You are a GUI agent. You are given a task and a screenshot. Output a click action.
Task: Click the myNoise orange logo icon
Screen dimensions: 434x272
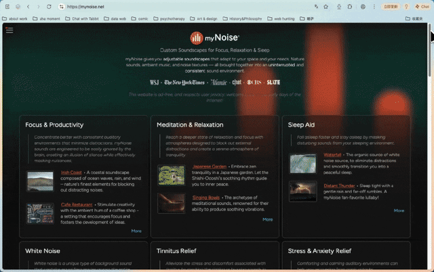tap(197, 38)
